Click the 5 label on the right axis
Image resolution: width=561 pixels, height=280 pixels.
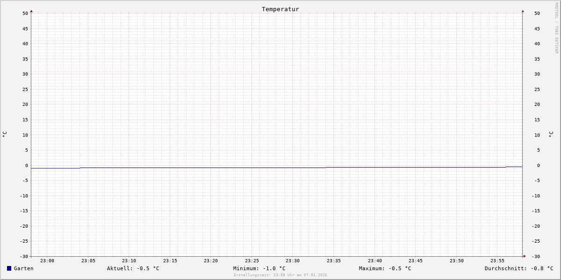[x=538, y=150]
